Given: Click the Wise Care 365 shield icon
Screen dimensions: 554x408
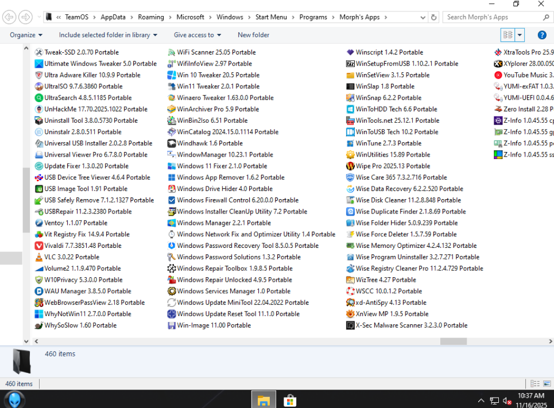Looking at the screenshot, I should [350, 177].
